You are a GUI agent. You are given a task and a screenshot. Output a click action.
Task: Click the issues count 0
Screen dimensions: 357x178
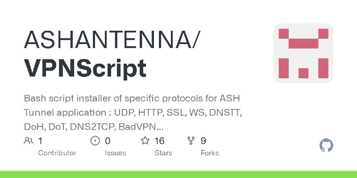[x=108, y=141]
